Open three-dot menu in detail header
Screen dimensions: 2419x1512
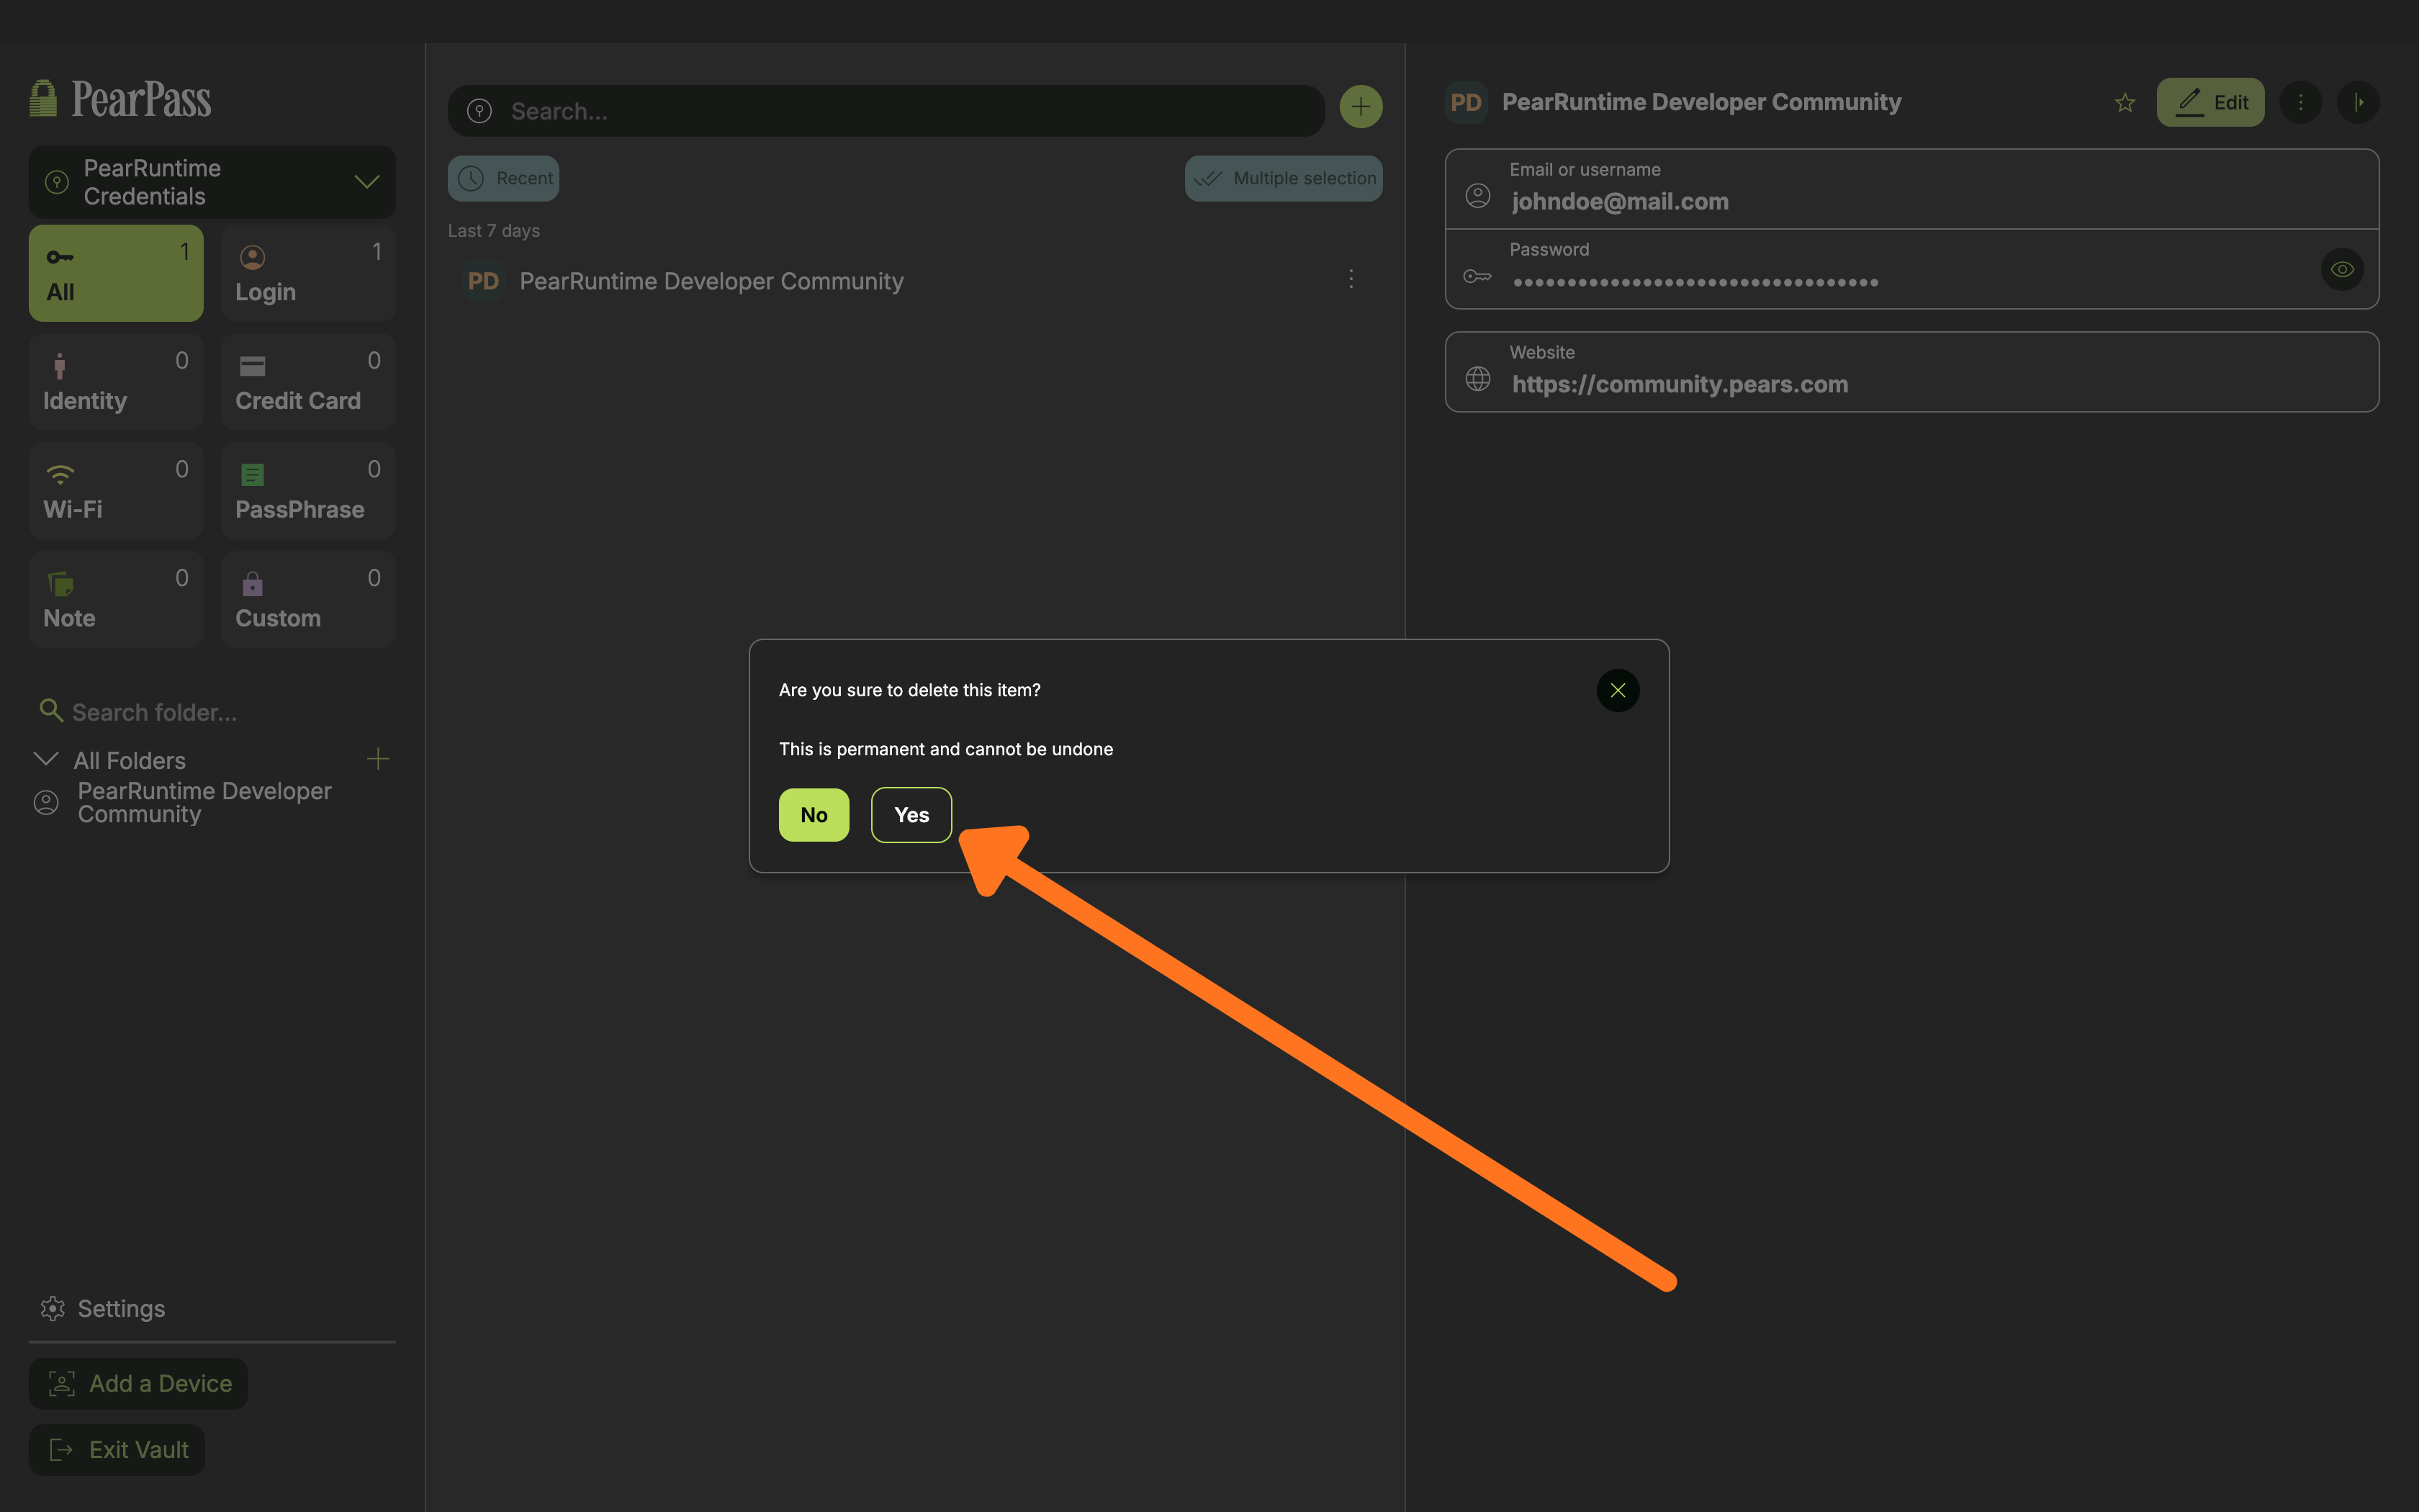coord(2300,102)
